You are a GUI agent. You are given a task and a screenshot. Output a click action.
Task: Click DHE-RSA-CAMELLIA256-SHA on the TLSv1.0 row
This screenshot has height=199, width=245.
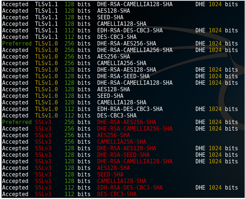tap(135, 50)
